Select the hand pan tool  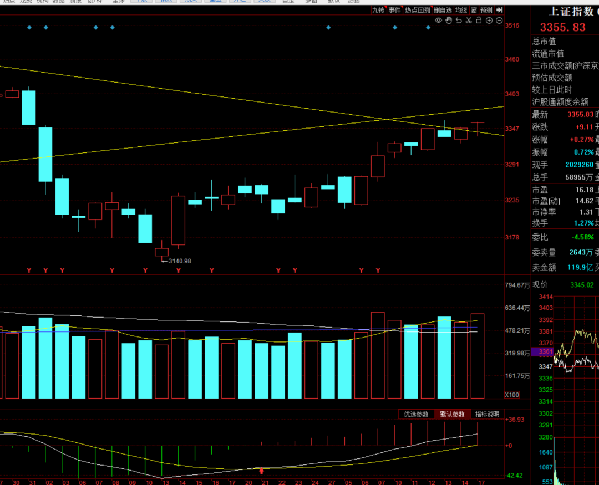[x=449, y=21]
